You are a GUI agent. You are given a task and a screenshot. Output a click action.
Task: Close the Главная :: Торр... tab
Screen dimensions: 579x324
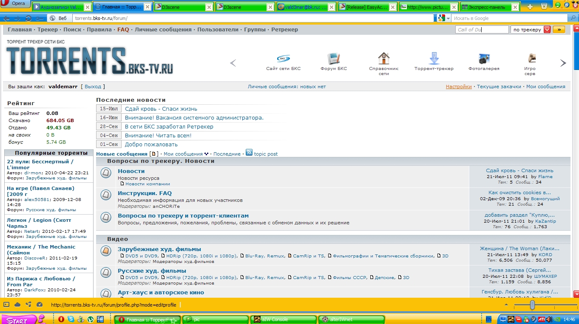[148, 7]
